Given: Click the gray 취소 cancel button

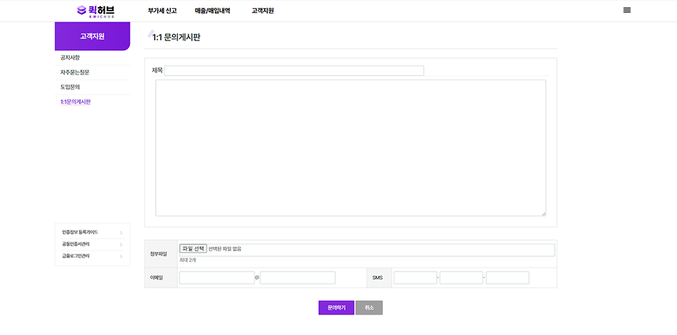Looking at the screenshot, I should 369,308.
